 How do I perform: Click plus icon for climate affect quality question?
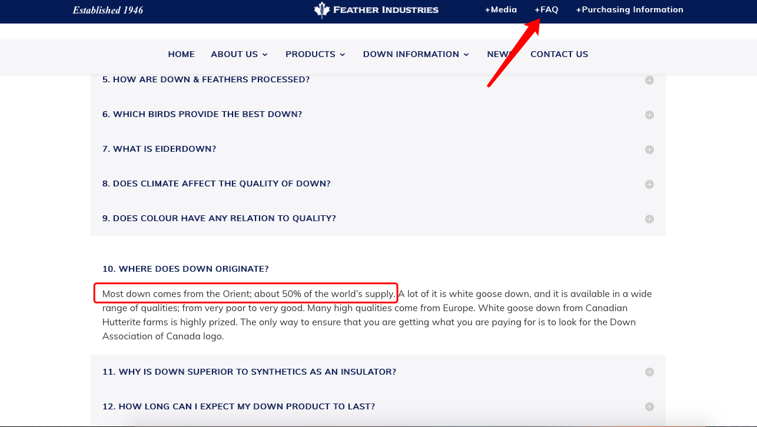click(649, 184)
